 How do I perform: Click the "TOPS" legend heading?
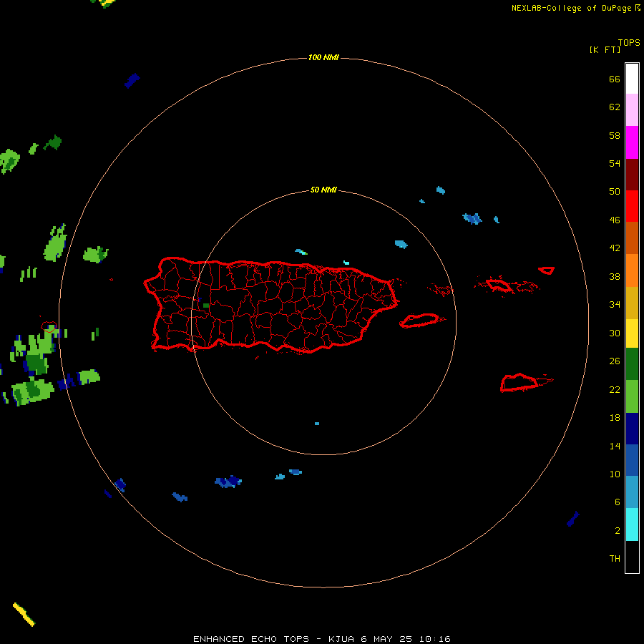pyautogui.click(x=629, y=42)
